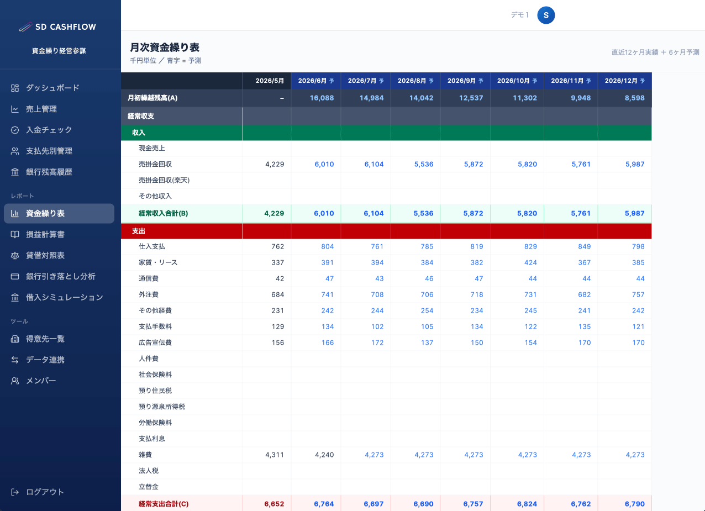The height and width of the screenshot is (511, 705).
Task: Open 損益計算書 report
Action: coord(59,234)
